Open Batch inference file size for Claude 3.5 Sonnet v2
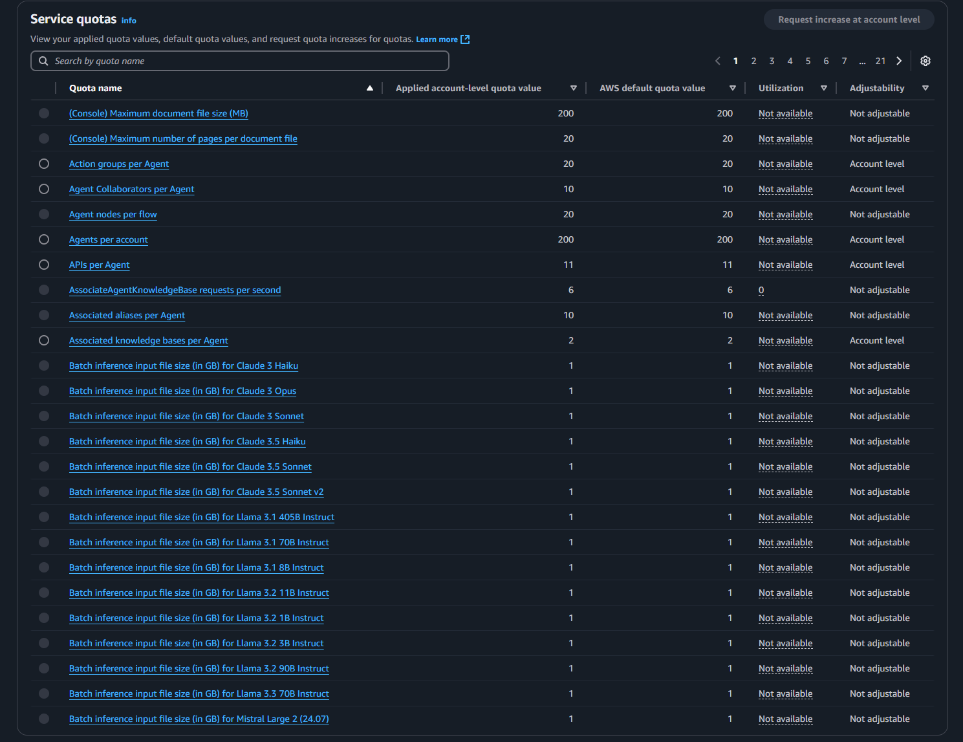The height and width of the screenshot is (742, 963). 197,492
